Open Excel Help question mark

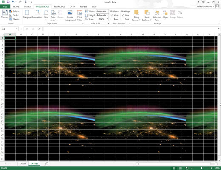point(198,2)
